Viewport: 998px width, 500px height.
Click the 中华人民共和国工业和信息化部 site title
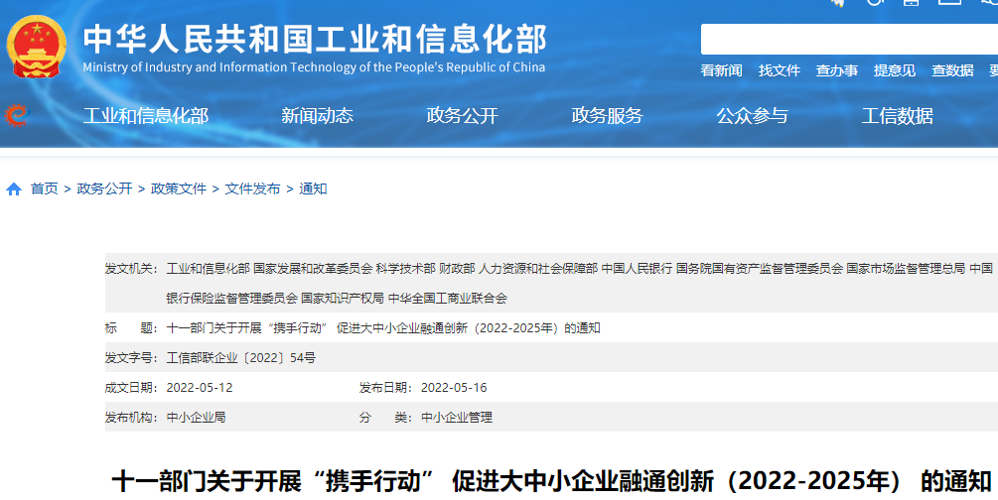click(x=315, y=40)
